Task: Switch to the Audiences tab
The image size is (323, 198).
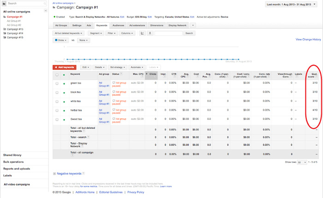Action: (118, 25)
